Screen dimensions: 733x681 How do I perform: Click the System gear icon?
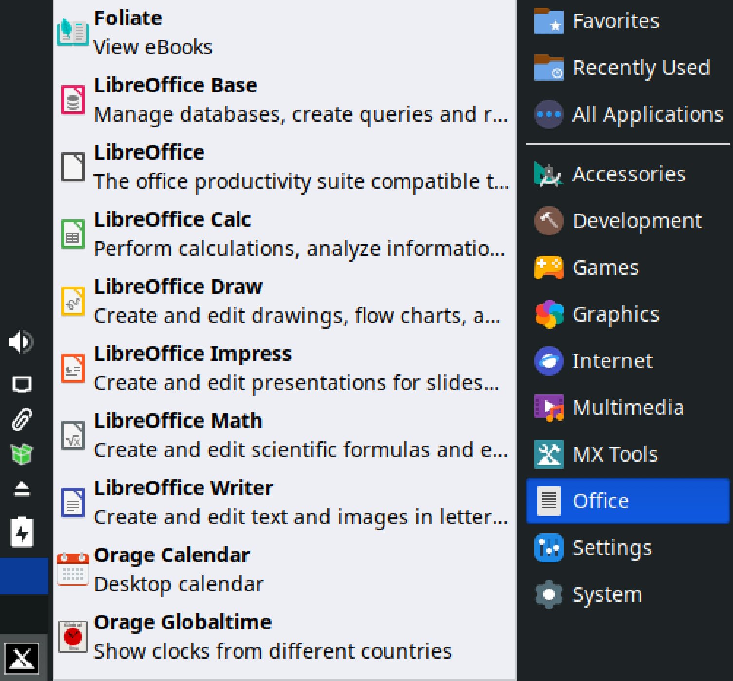coord(549,594)
